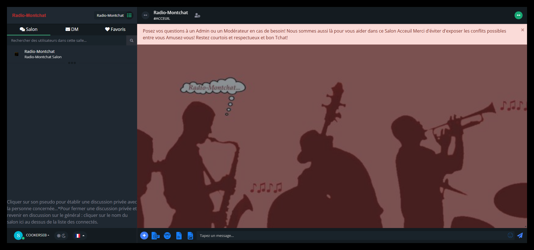Click the video file upload icon
Image resolution: width=534 pixels, height=250 pixels.
click(x=179, y=236)
